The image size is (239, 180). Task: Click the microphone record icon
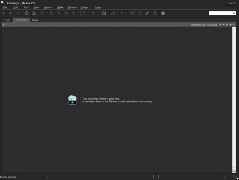pyautogui.click(x=74, y=13)
